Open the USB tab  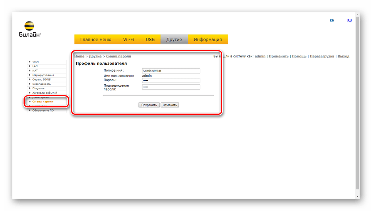150,40
